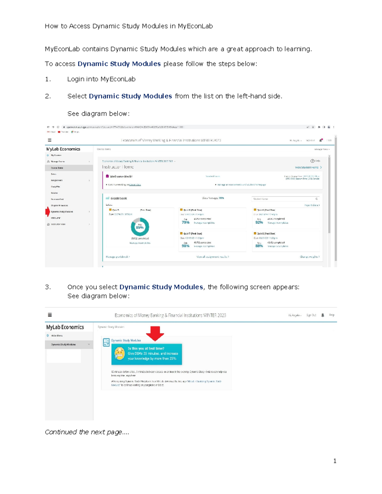Image resolution: width=382 pixels, height=494 pixels.
Task: Click the browser back arrow in first screenshot
Action: (x=48, y=127)
